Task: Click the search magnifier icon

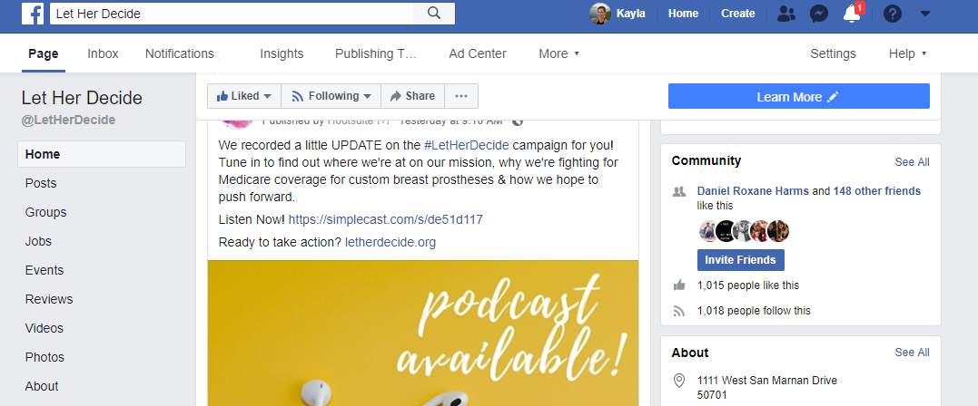Action: (x=434, y=14)
